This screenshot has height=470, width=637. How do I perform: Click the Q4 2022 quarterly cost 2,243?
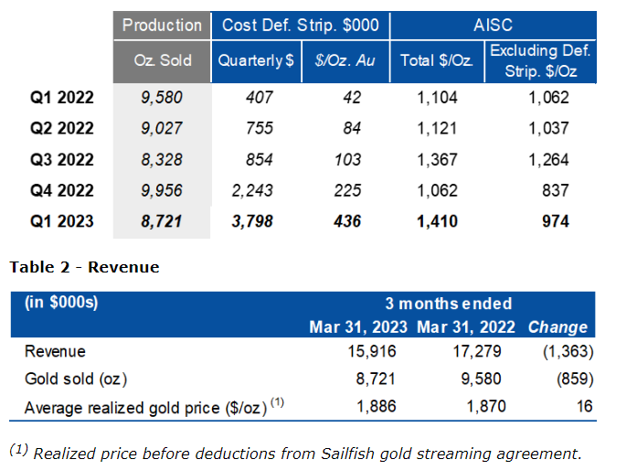[264, 190]
